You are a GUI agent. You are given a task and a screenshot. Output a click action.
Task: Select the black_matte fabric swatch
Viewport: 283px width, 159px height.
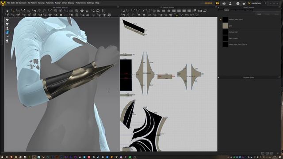tap(225, 38)
